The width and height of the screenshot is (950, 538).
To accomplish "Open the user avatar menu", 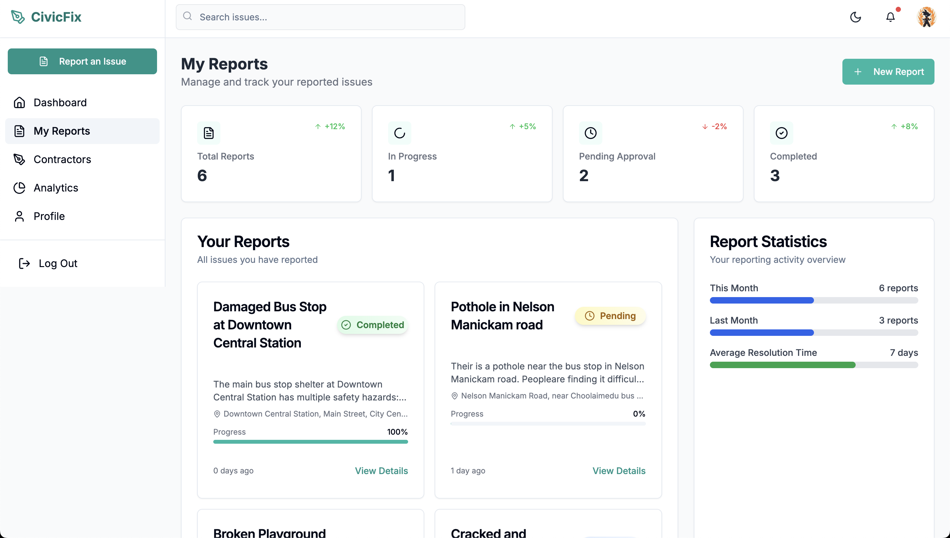I will [926, 17].
